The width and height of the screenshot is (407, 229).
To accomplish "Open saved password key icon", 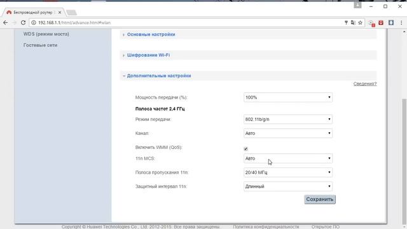I will point(346,23).
